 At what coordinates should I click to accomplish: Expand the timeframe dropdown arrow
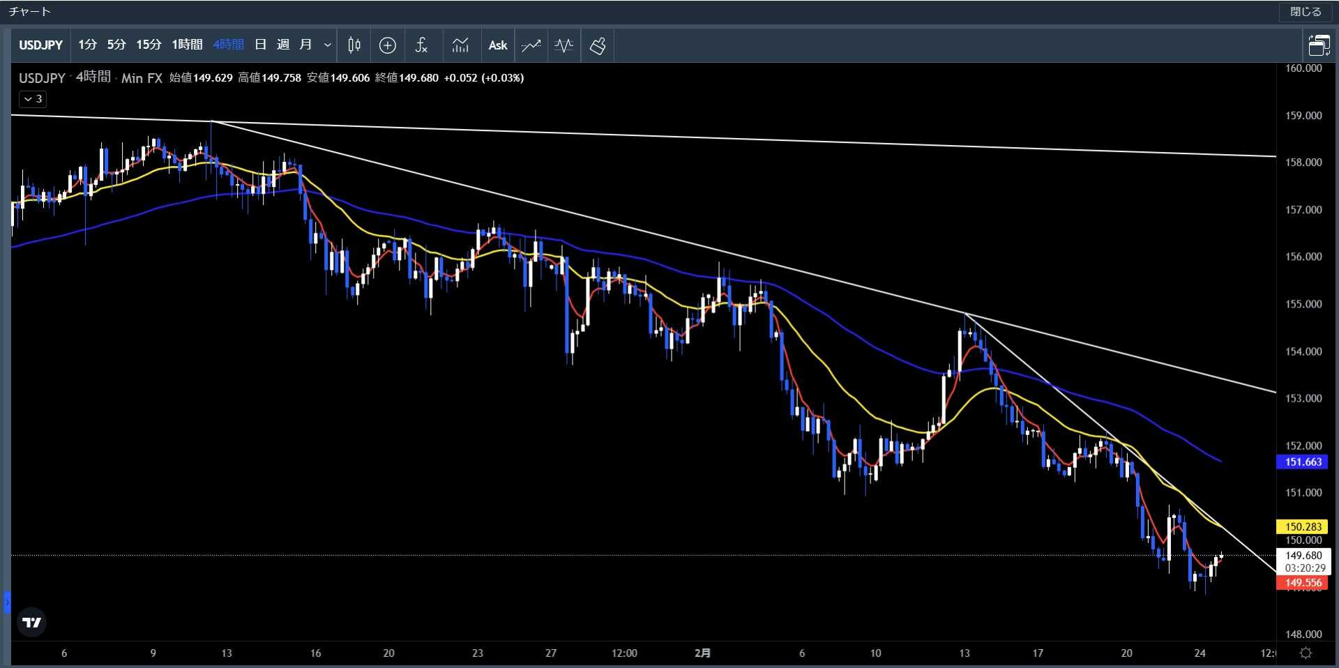click(x=327, y=45)
